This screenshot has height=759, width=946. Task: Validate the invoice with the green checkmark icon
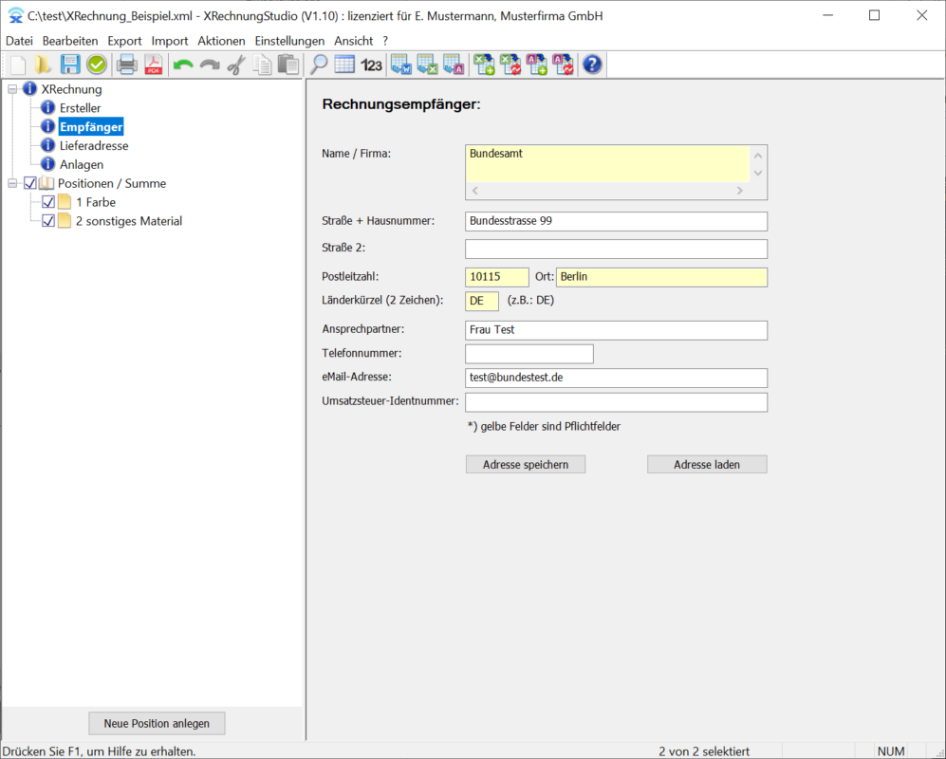coord(97,65)
